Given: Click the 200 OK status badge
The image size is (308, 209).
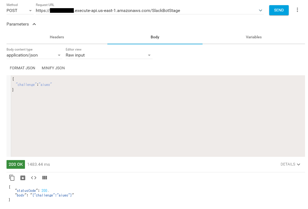Looking at the screenshot, I should pos(16,164).
